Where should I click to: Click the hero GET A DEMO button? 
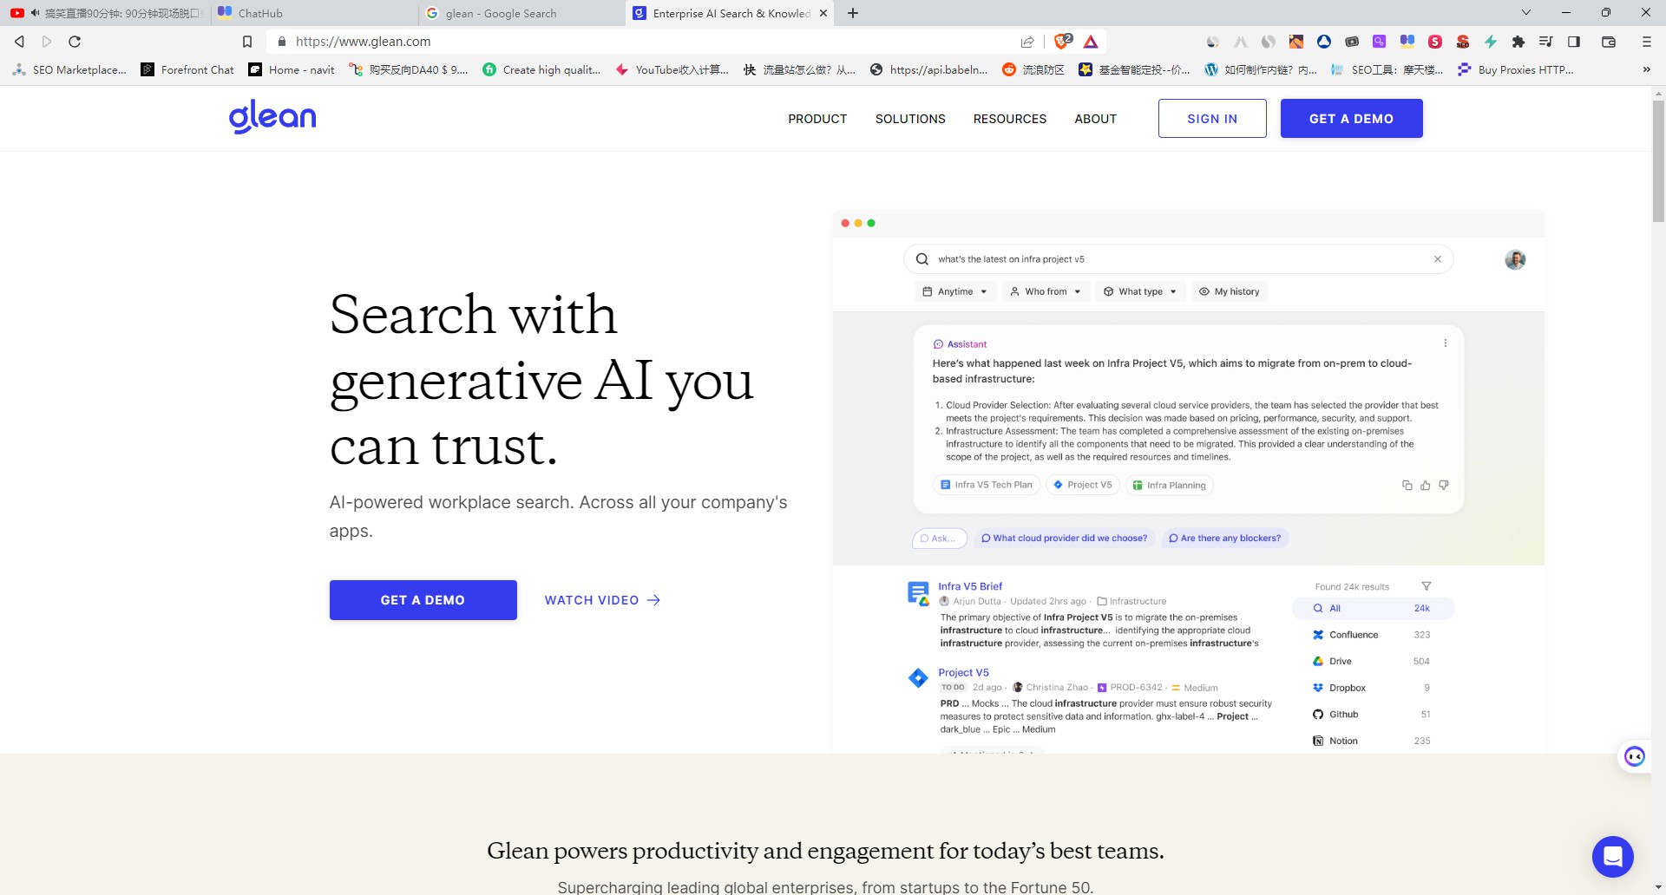coord(423,600)
